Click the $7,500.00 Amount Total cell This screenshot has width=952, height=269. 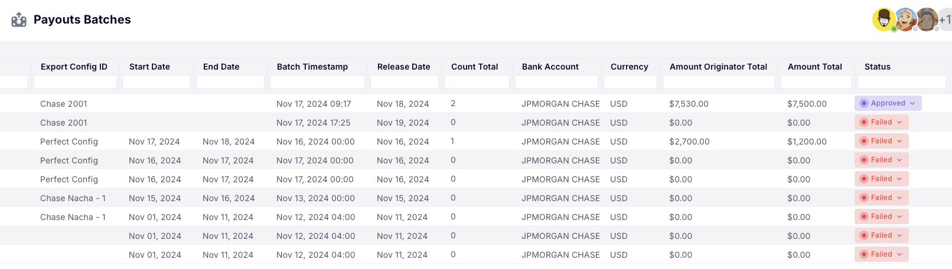[x=807, y=104]
